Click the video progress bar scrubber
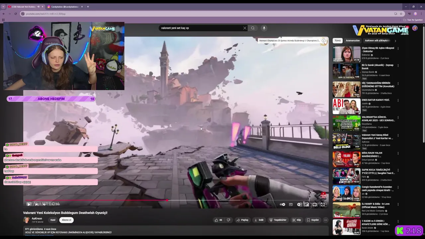 (x=167, y=200)
